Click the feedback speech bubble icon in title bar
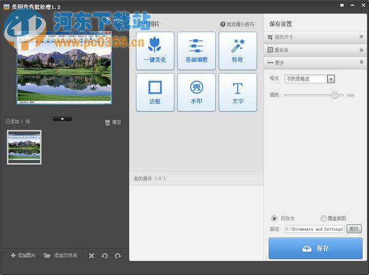 342,5
